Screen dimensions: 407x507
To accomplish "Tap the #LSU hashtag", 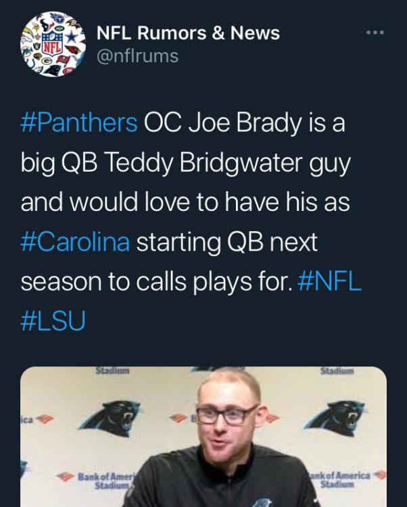I will coord(53,321).
